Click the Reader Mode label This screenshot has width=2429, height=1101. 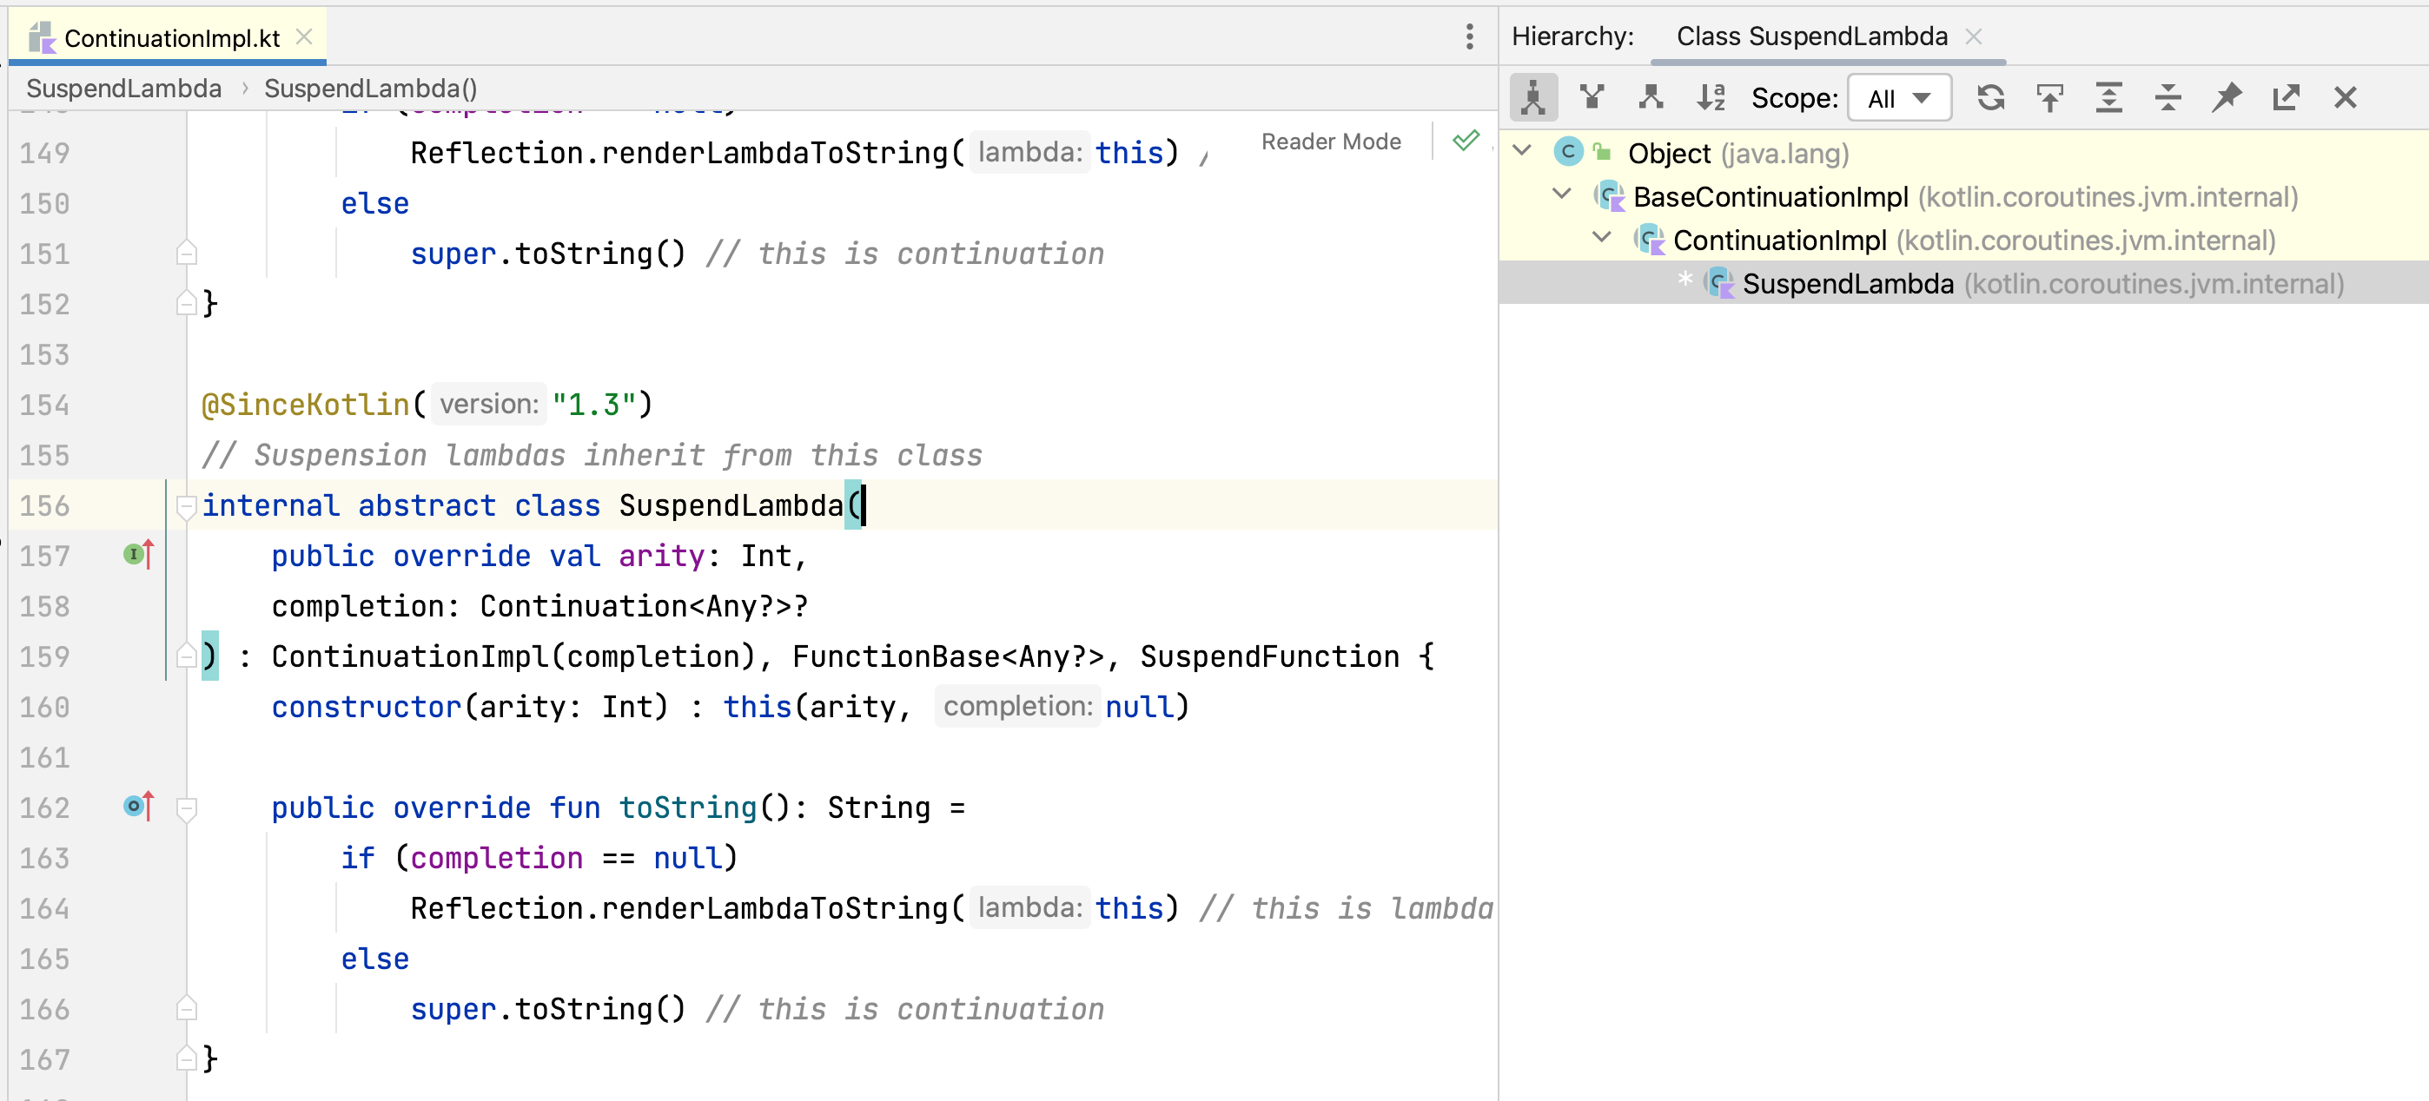click(1331, 142)
